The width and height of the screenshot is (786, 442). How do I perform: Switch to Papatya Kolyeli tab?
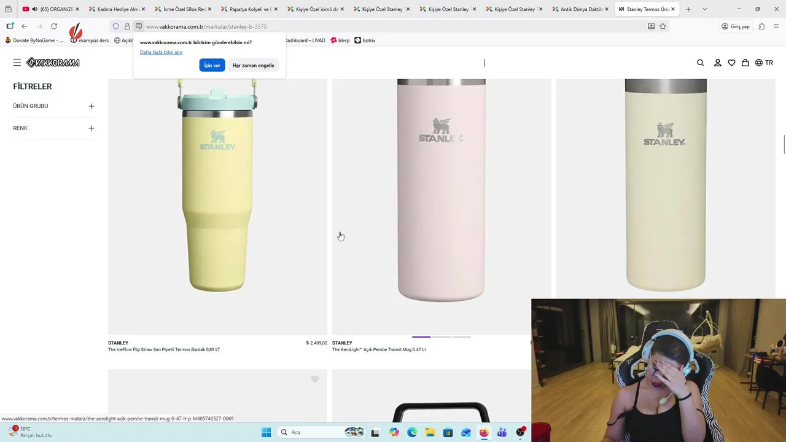(x=249, y=9)
